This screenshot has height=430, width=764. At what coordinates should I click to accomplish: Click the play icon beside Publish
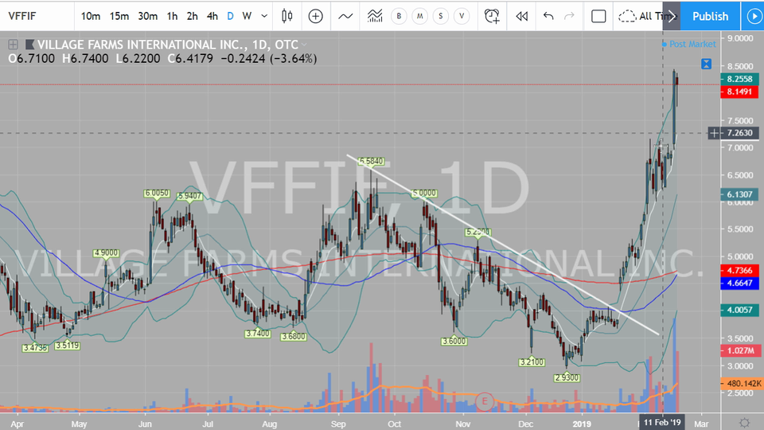pyautogui.click(x=754, y=16)
